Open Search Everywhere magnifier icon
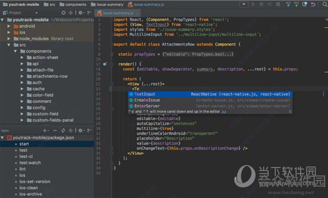 [325, 4]
